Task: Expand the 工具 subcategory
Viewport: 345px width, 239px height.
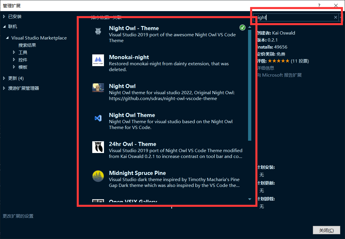Action: 14,52
